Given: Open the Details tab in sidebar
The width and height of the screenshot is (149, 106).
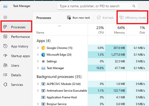Looking at the screenshot, I should click(x=16, y=75).
